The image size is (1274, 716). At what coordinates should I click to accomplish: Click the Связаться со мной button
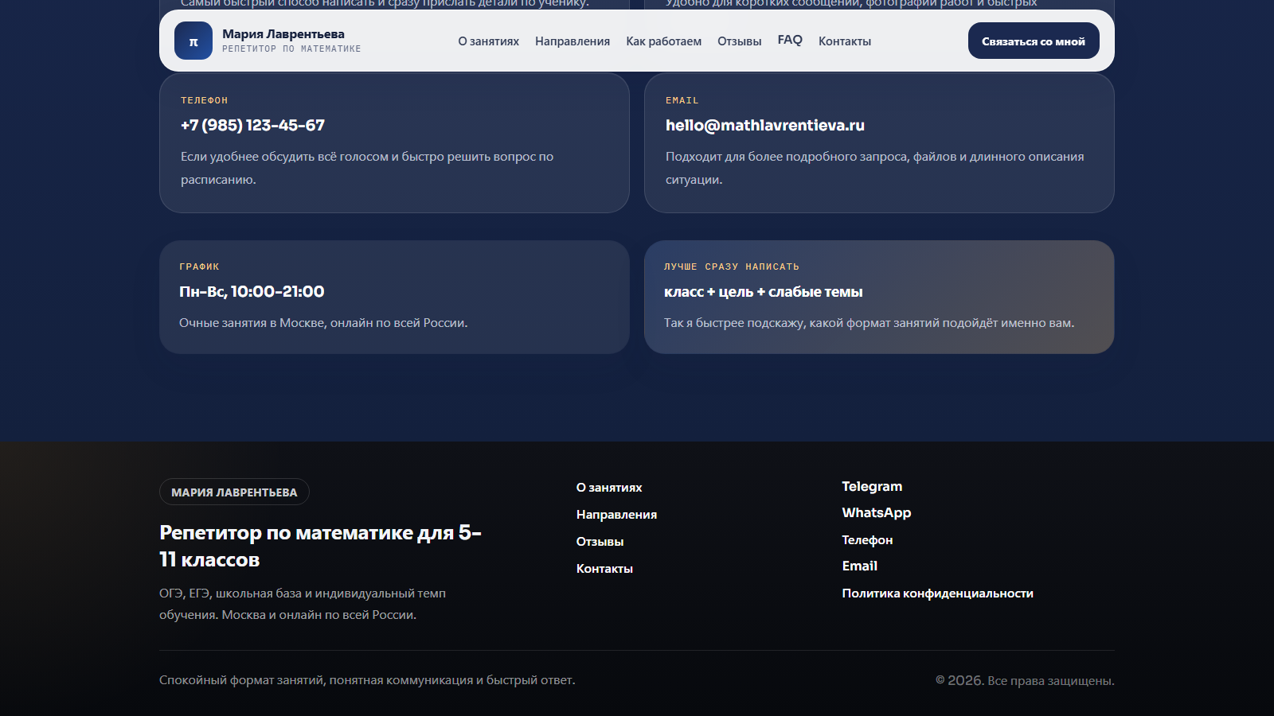click(1034, 41)
